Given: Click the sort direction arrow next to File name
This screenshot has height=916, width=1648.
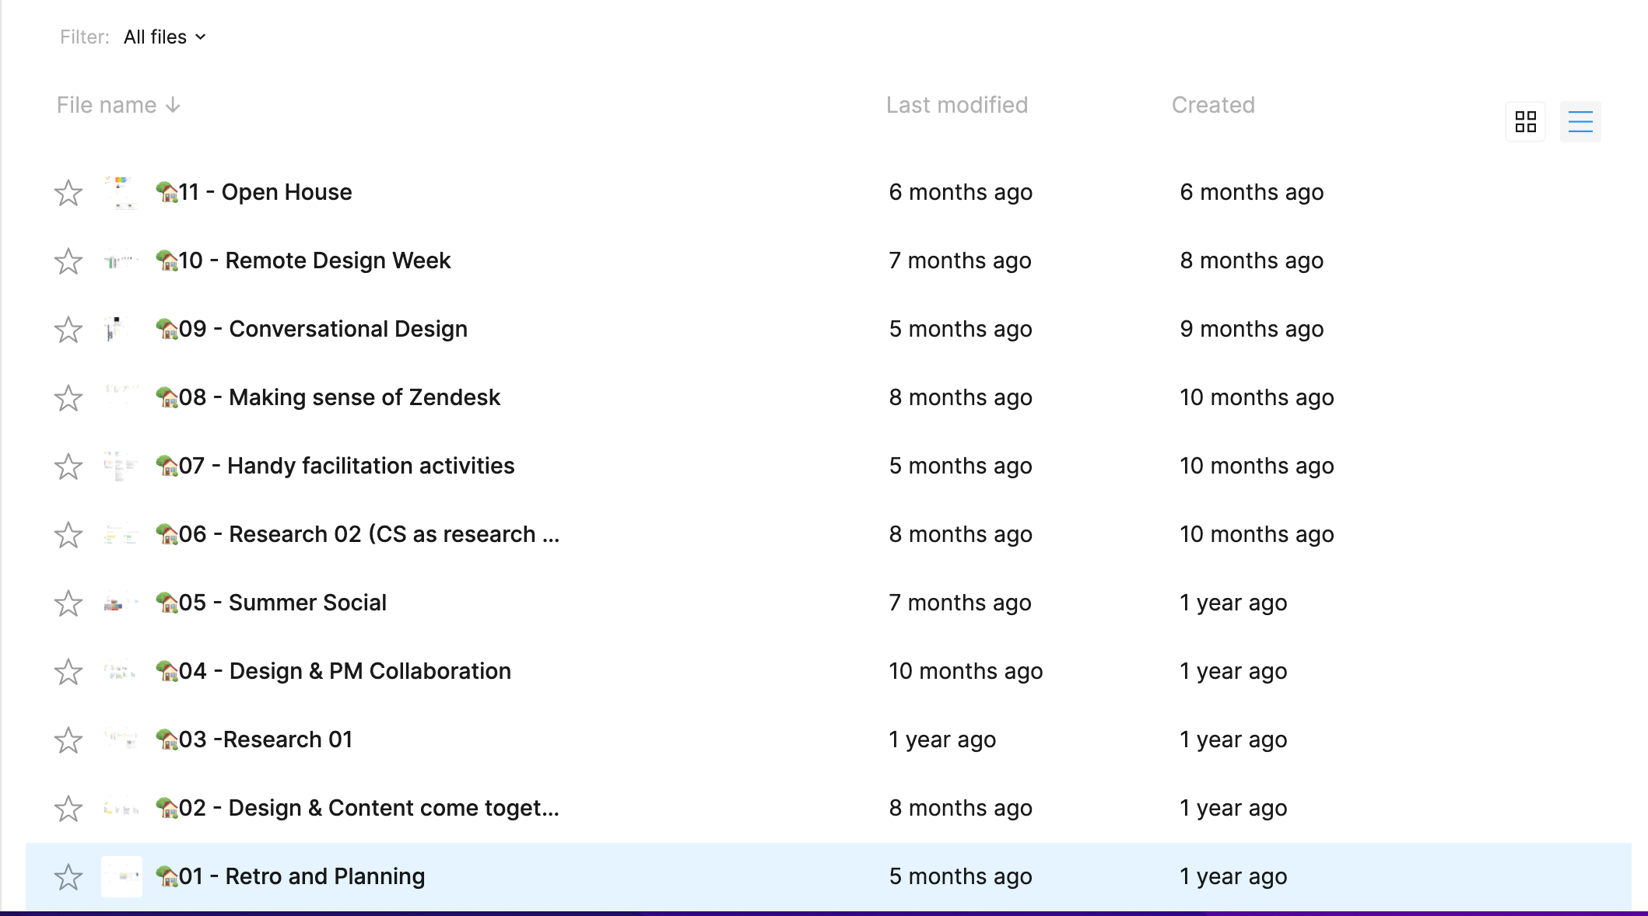Looking at the screenshot, I should [x=174, y=105].
